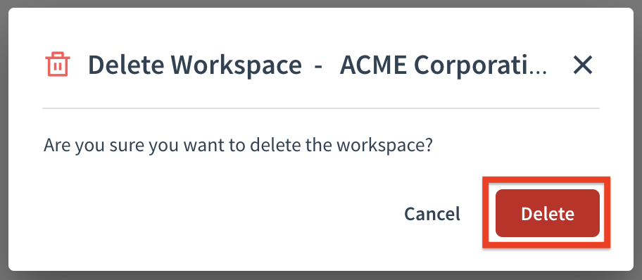
Task: Click the empty white area left of Cancel
Action: coord(221,213)
